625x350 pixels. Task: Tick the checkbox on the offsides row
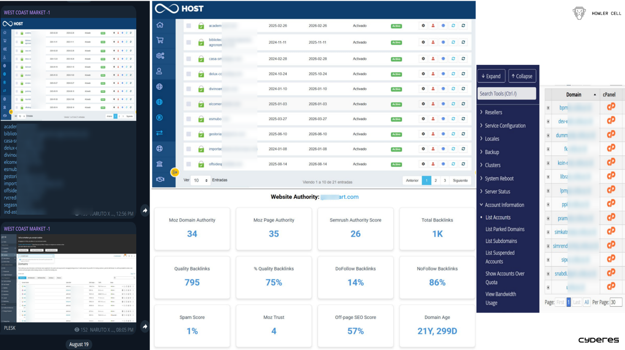coord(188,164)
